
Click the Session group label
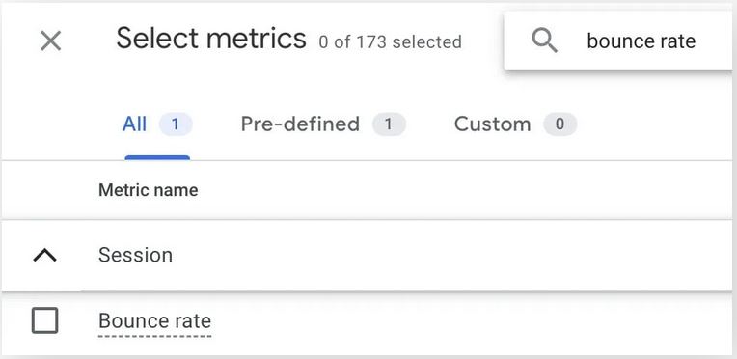(x=135, y=255)
